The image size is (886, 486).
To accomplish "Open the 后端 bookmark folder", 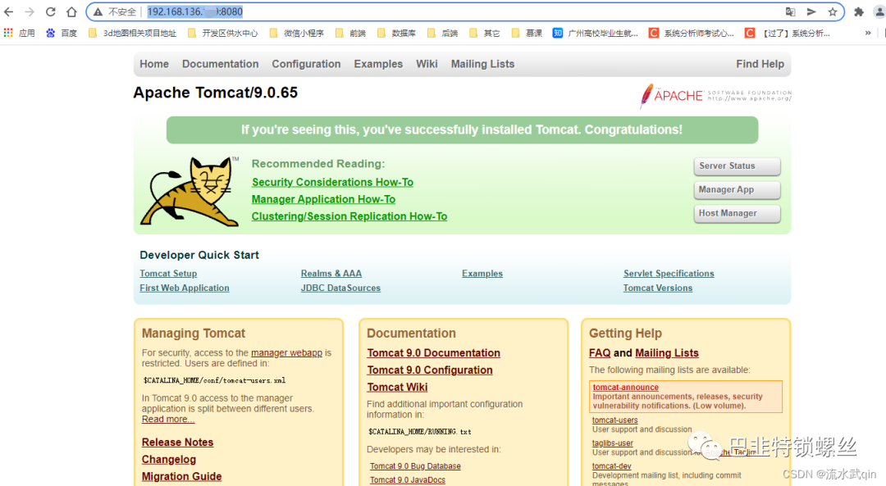I will (x=442, y=34).
